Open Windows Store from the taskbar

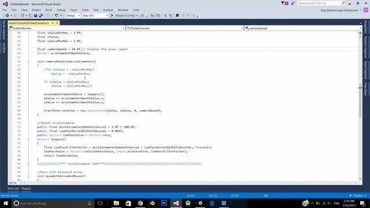(x=128, y=203)
